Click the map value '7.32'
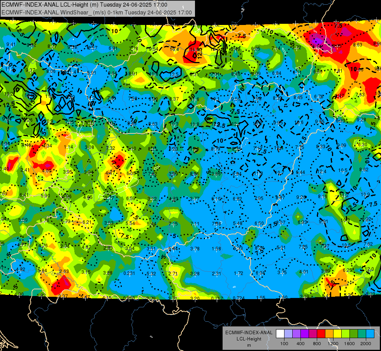This screenshot has width=381, height=351. pyautogui.click(x=111, y=148)
